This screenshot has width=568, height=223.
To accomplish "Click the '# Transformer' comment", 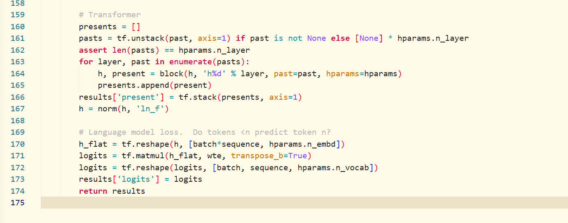I will (x=110, y=15).
